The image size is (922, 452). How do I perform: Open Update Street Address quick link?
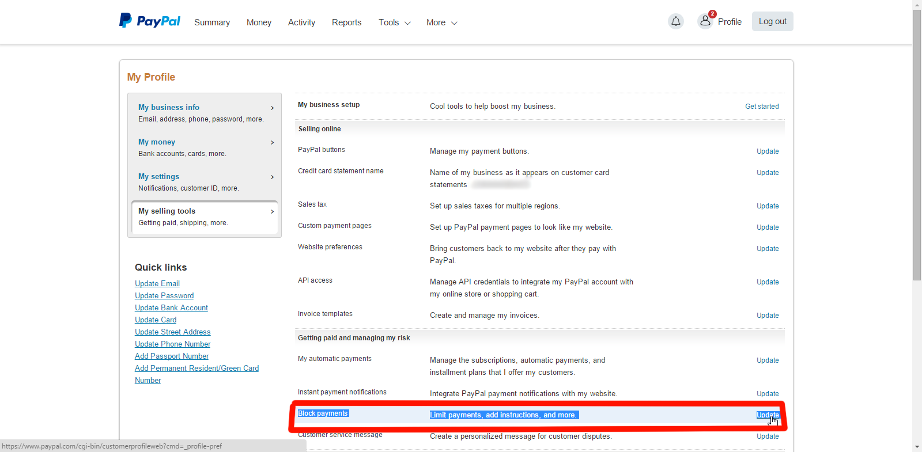(x=172, y=332)
